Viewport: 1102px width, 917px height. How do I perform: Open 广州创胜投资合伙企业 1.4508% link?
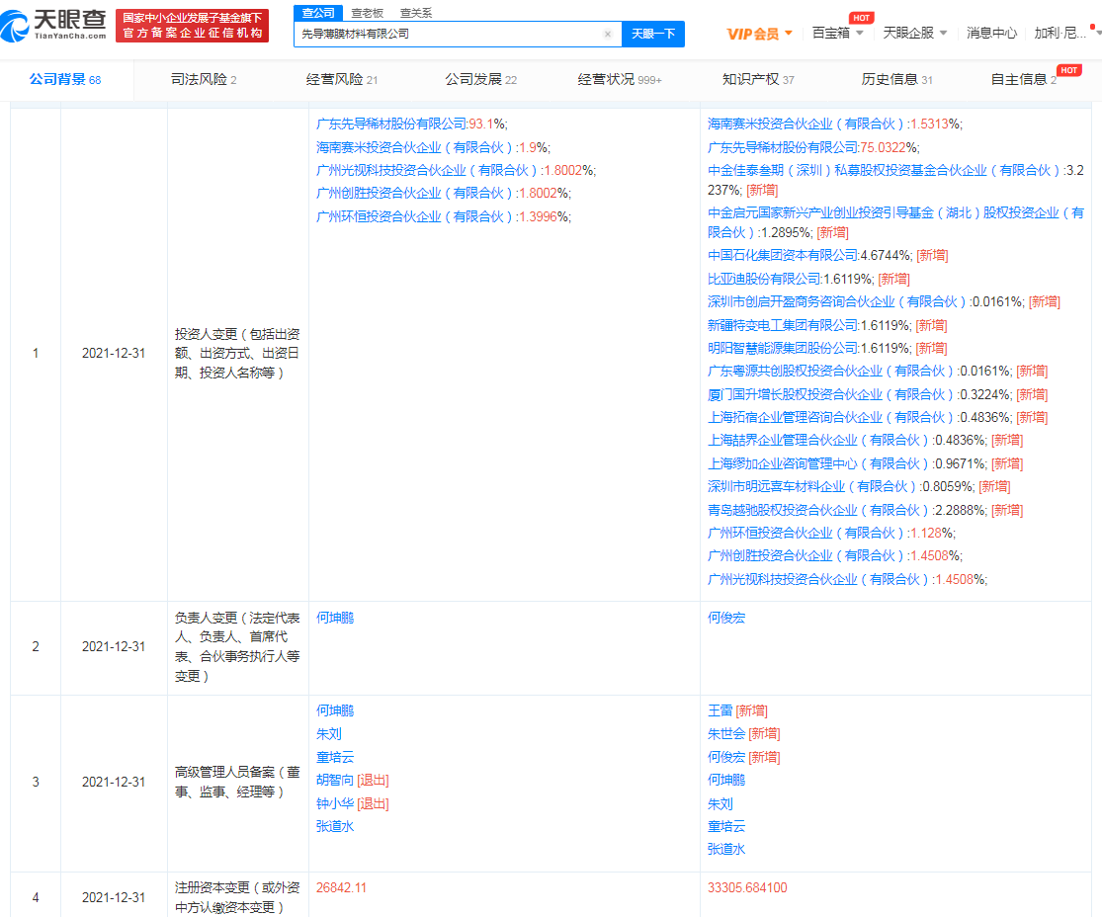click(807, 555)
